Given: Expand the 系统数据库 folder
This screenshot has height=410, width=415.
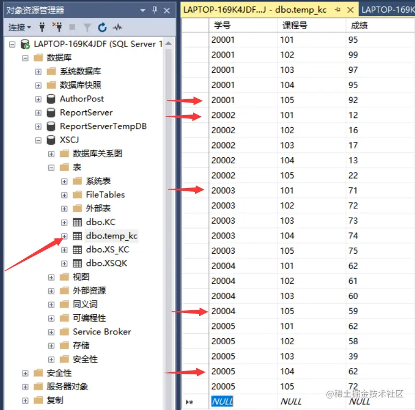Looking at the screenshot, I should (38, 72).
